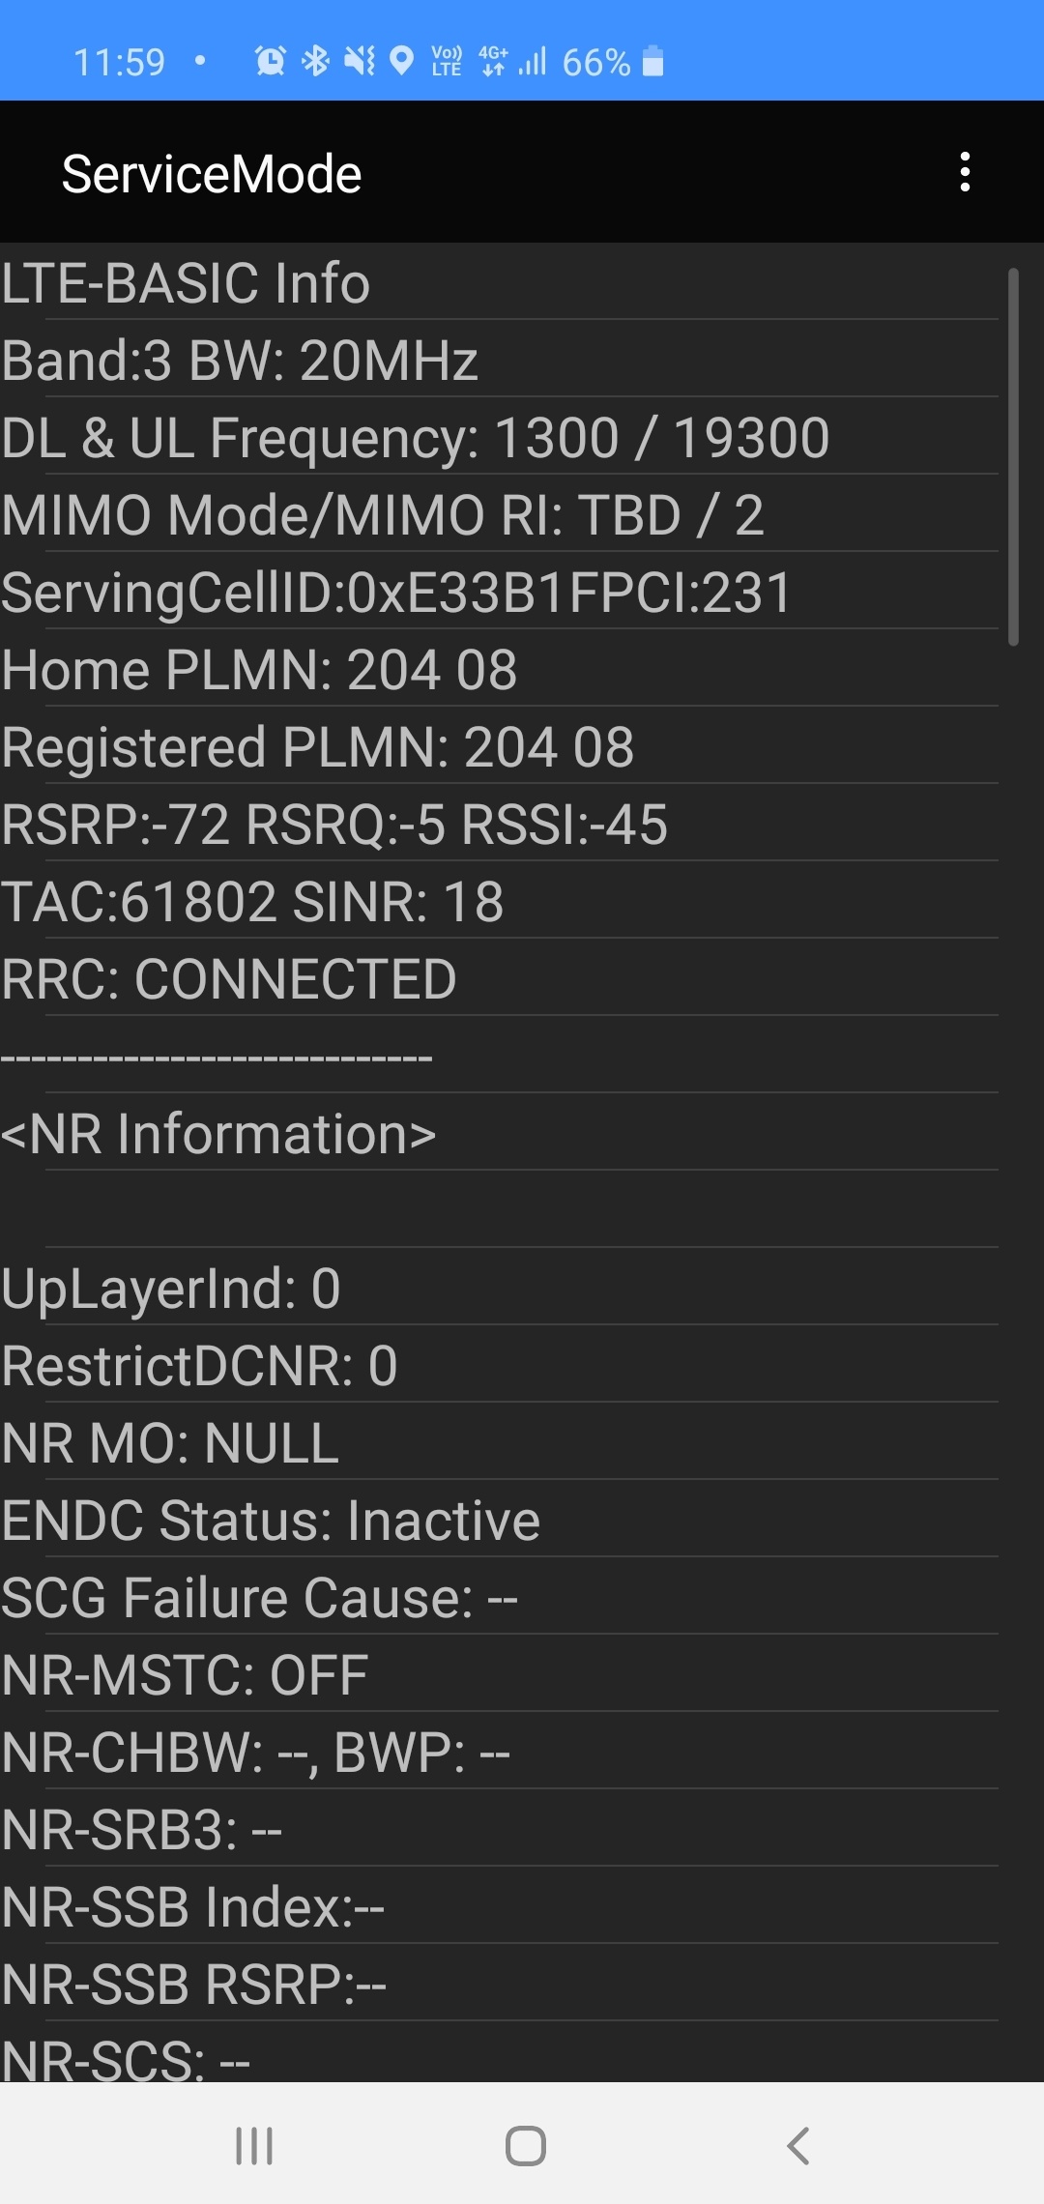The height and width of the screenshot is (2204, 1044).
Task: Select the NR-MSTC: OFF row
Action: click(500, 1674)
